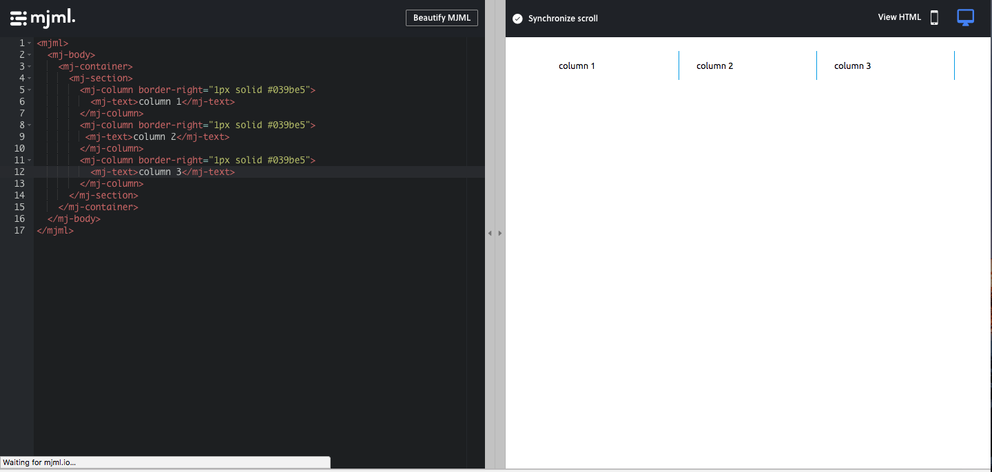
Task: Collapse the mjml root tag fold on line 1
Action: tap(29, 43)
